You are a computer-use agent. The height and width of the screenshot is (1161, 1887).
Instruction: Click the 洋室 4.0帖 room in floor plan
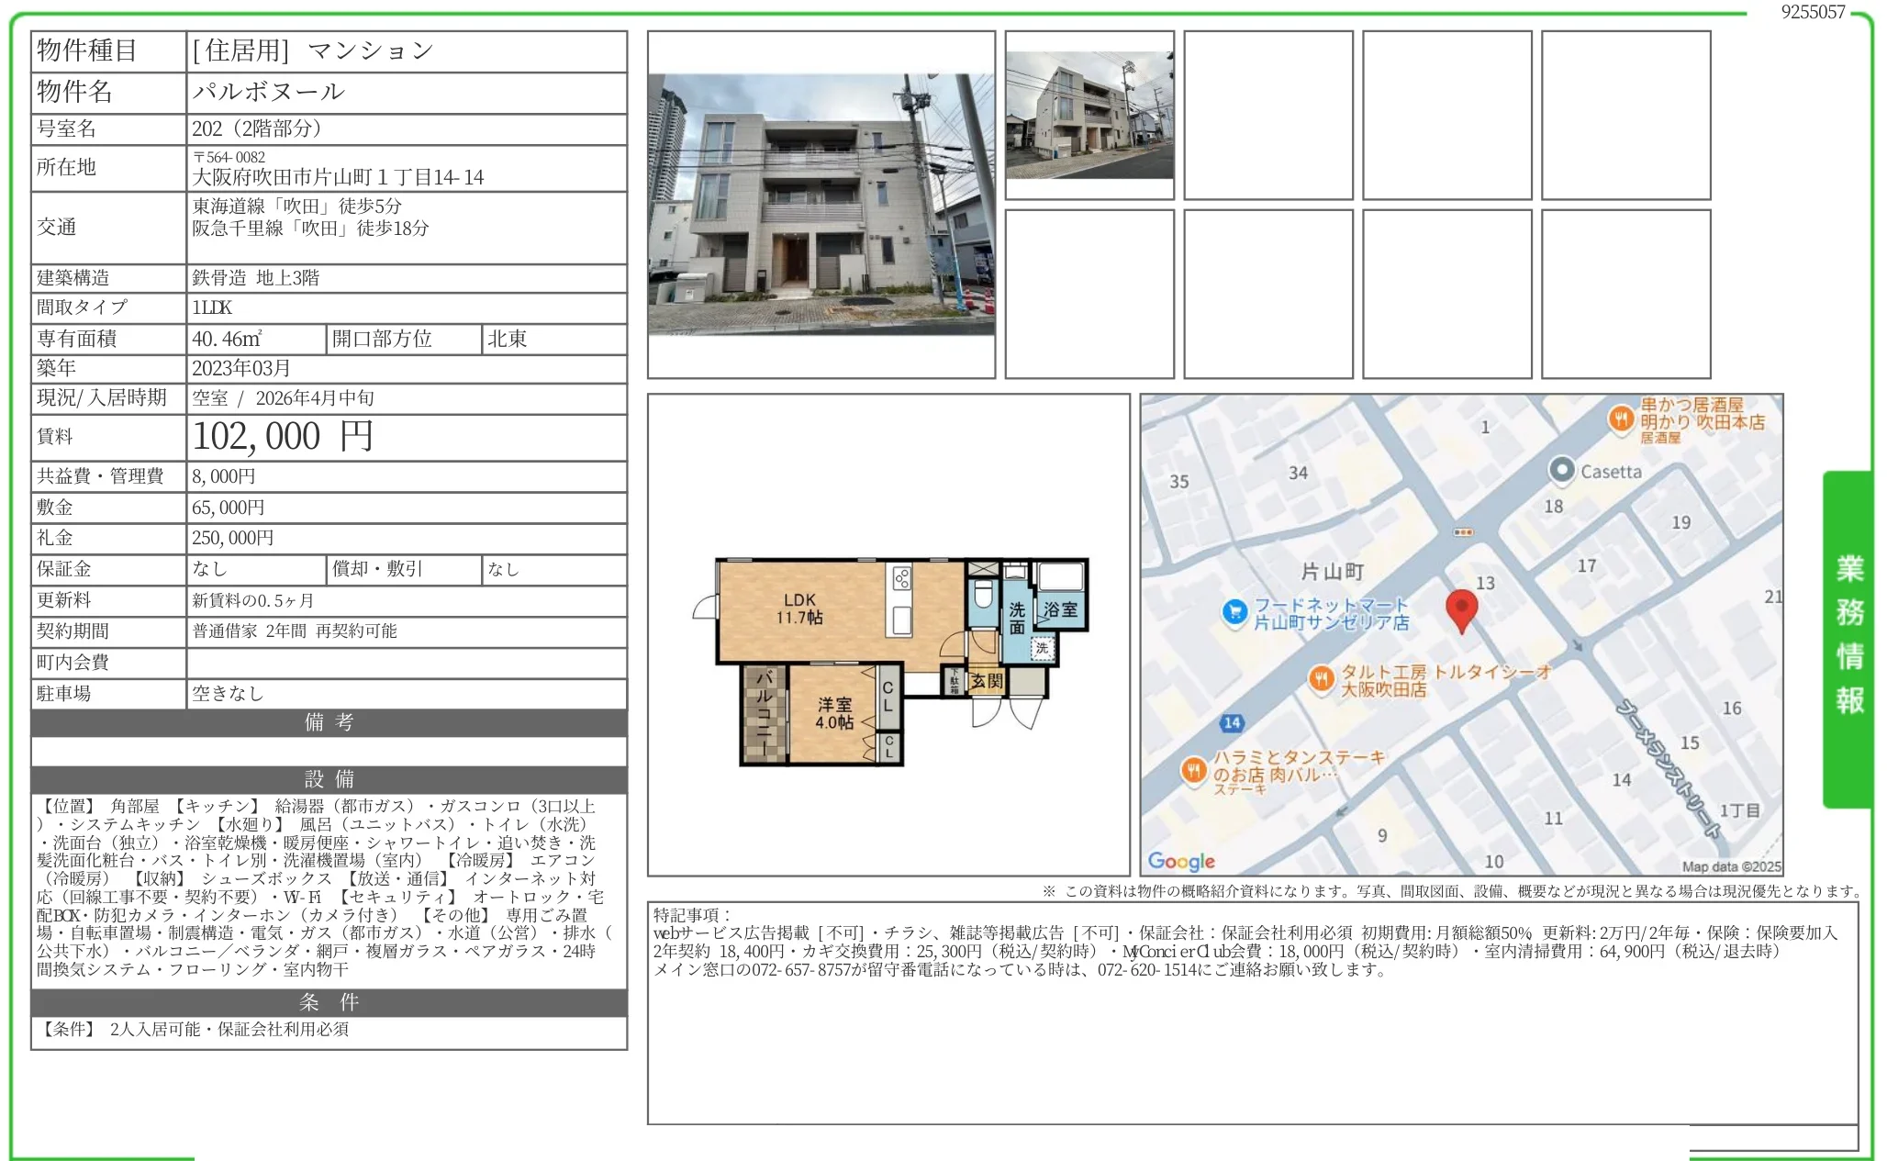coord(834,713)
